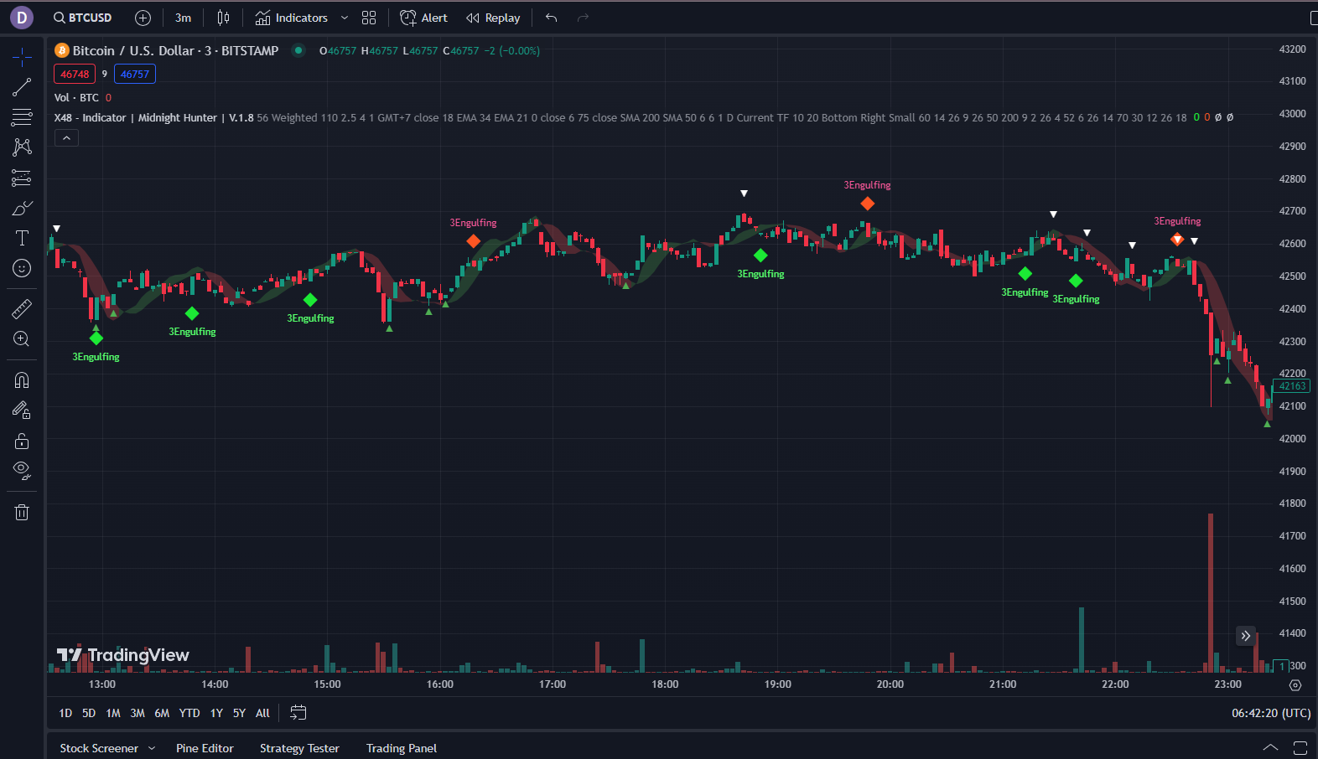Add a symbol to compare
This screenshot has height=759, width=1318.
click(x=143, y=18)
